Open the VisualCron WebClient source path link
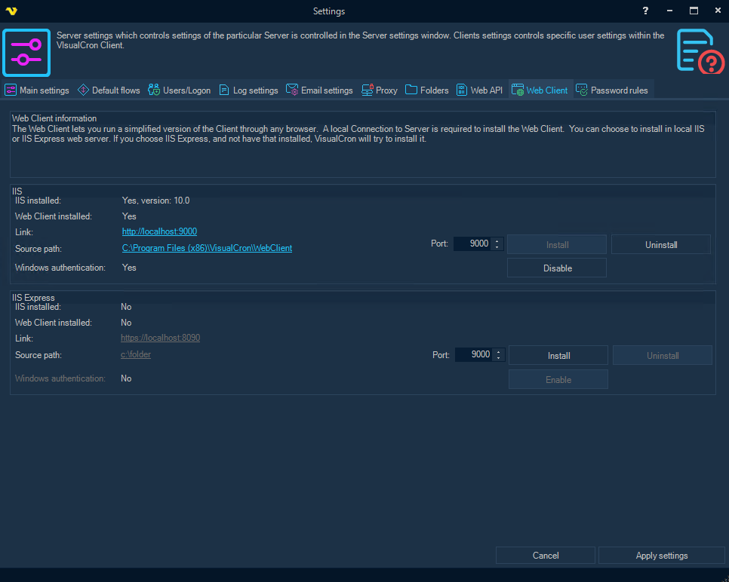 click(x=207, y=248)
